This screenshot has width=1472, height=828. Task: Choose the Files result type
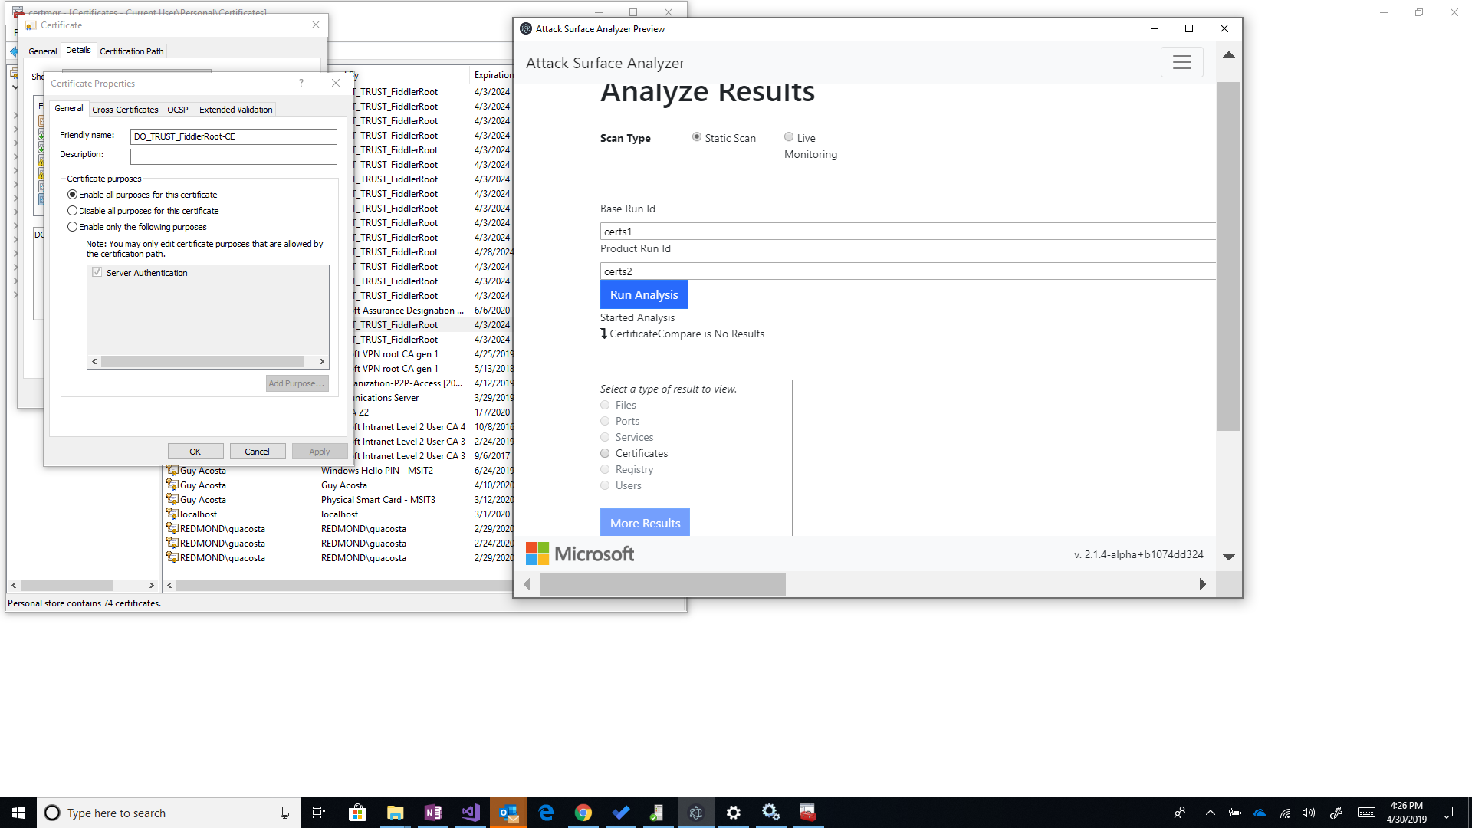(x=605, y=406)
